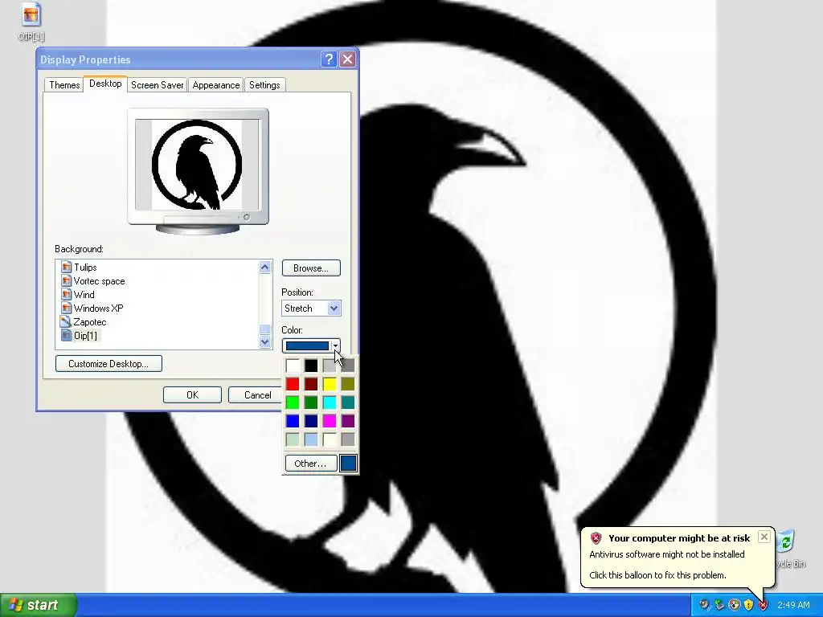
Task: Open Customize Desktop...
Action: point(109,364)
